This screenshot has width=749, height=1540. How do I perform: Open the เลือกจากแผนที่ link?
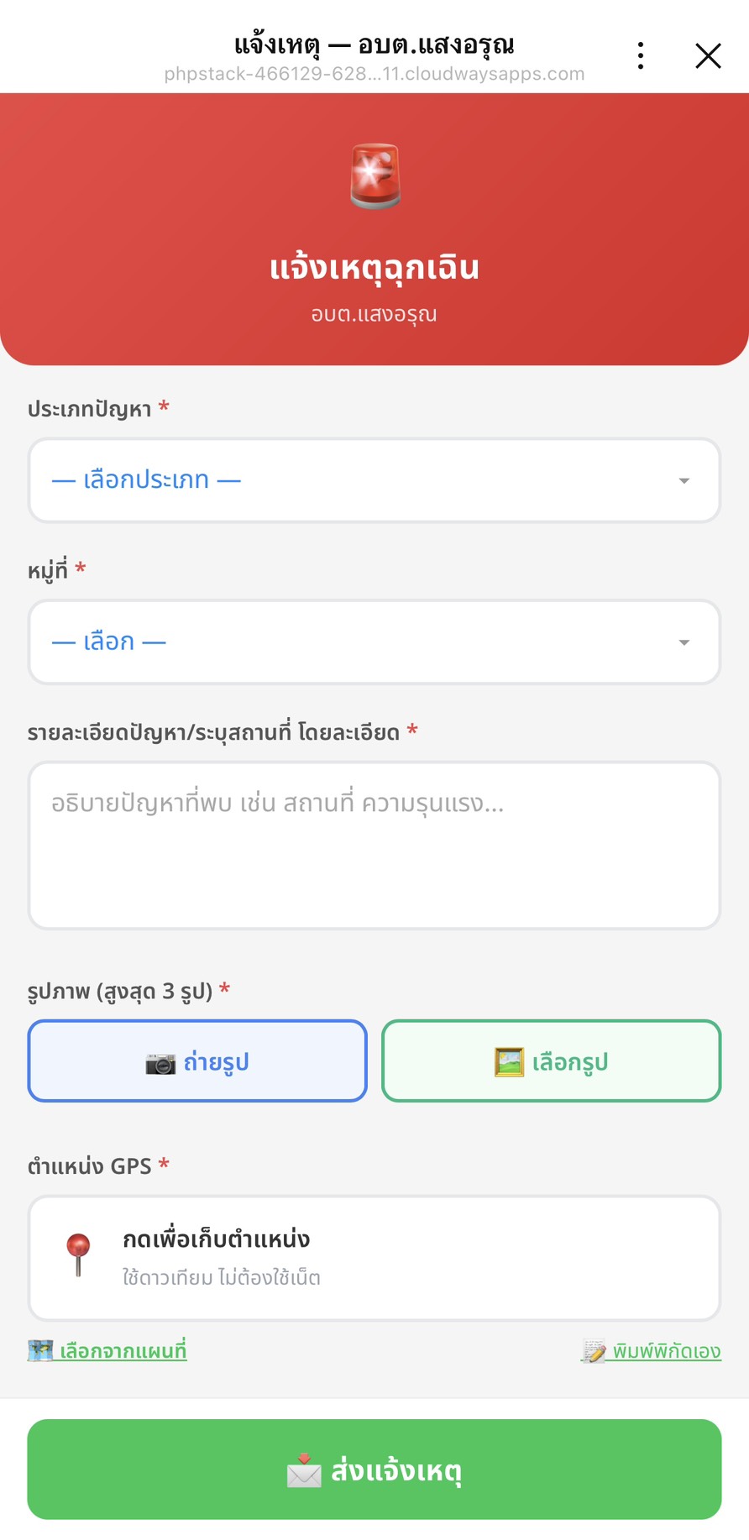[x=107, y=1351]
